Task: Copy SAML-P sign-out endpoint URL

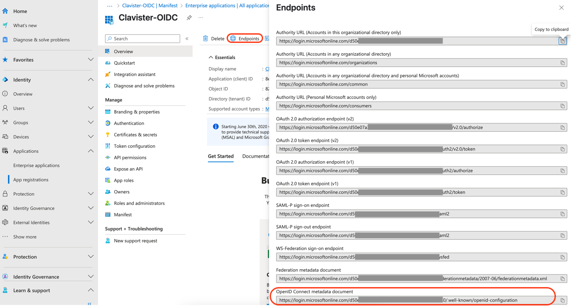Action: [562, 236]
